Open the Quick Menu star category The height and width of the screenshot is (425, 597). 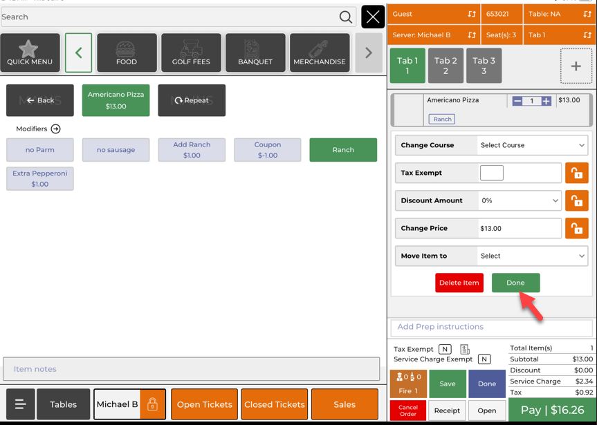coord(30,53)
